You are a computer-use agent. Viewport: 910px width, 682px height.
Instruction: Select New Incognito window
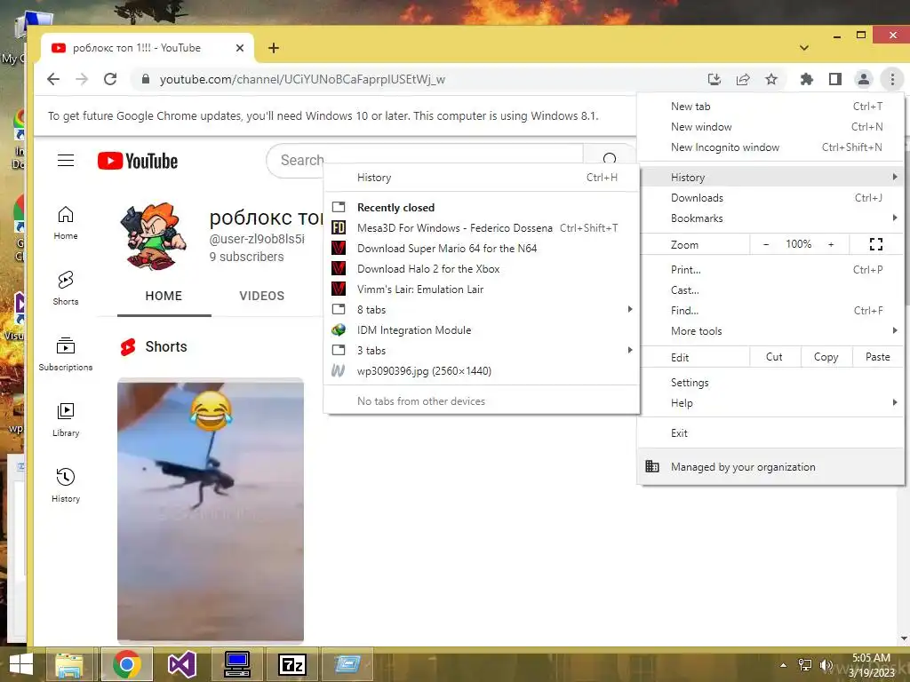[x=770, y=147]
